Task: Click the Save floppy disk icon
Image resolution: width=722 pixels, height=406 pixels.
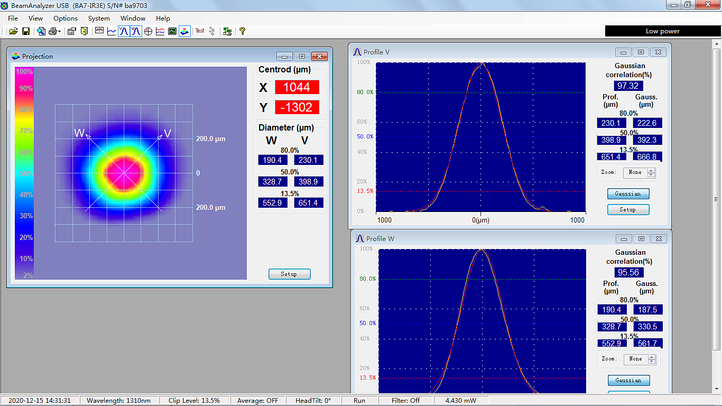Action: point(25,31)
